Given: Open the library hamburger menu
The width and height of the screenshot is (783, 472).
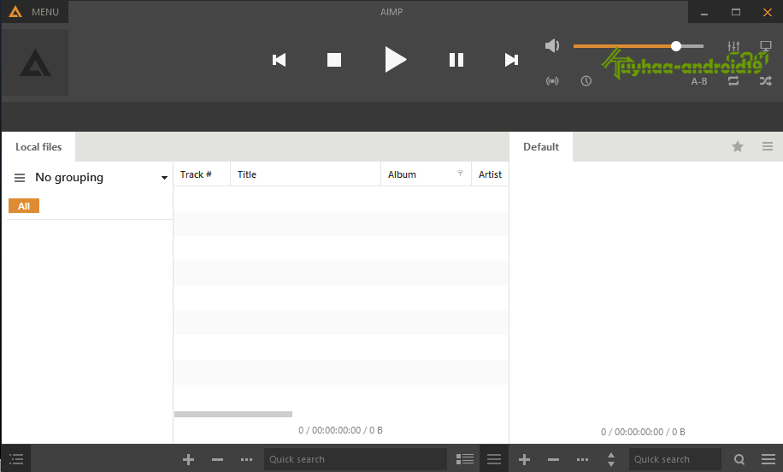Looking at the screenshot, I should (x=494, y=459).
